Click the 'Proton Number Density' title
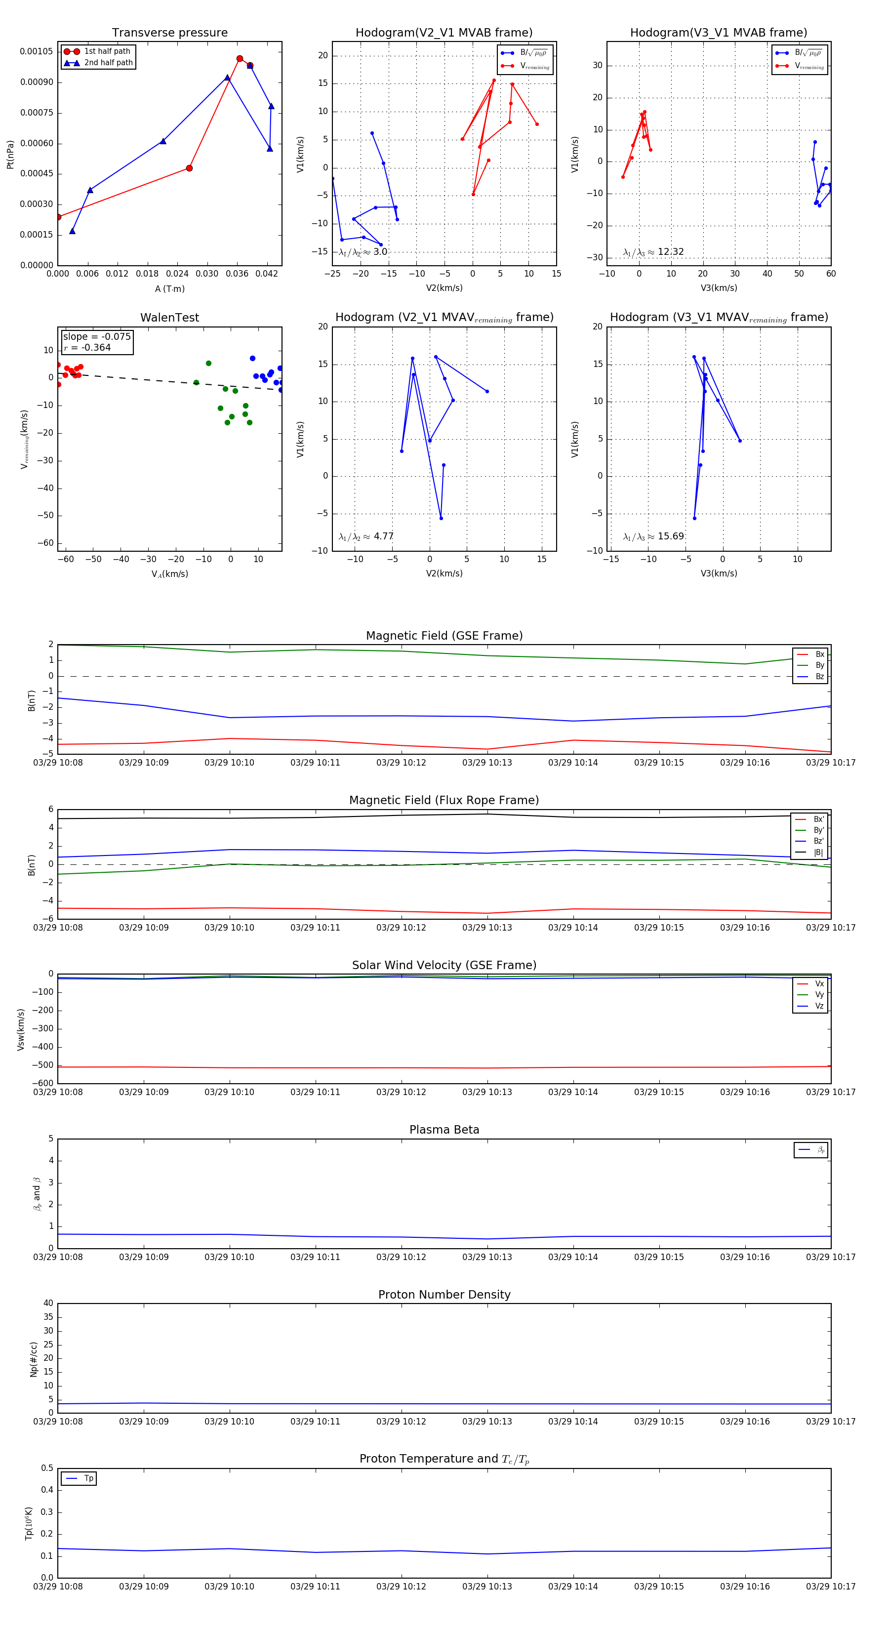889x1630 pixels. point(444,1295)
